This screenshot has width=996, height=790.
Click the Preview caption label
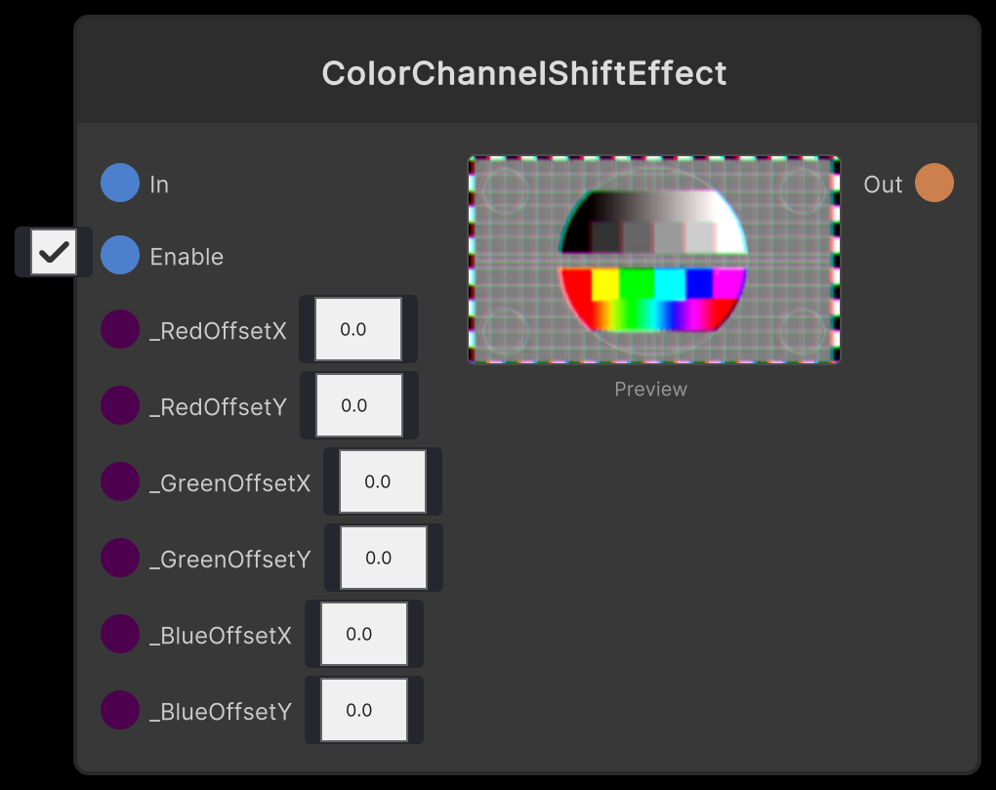[x=650, y=389]
